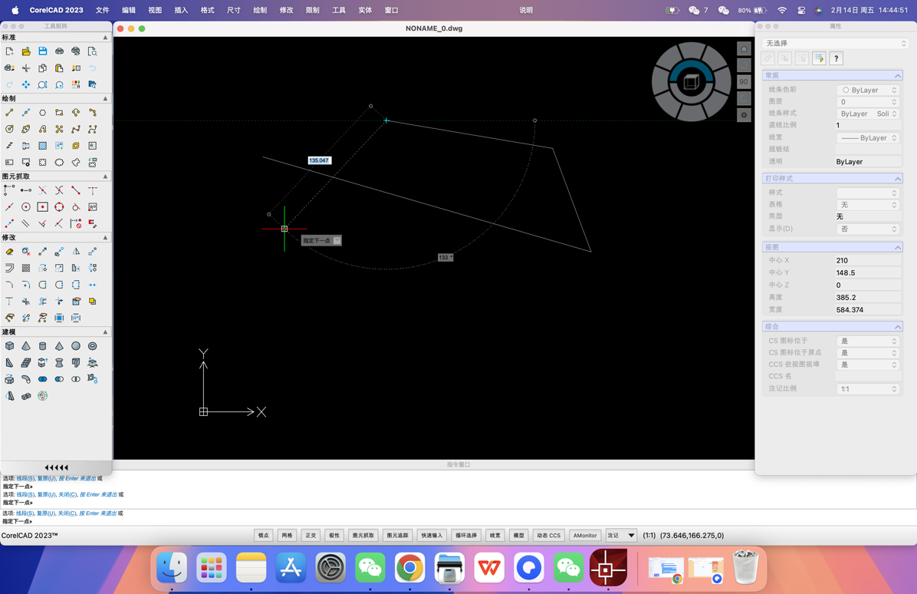Open the 图层 layer dropdown in properties

(x=867, y=101)
